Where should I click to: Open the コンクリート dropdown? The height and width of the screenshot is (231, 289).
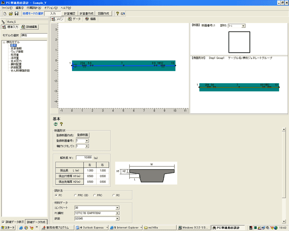point(117,208)
